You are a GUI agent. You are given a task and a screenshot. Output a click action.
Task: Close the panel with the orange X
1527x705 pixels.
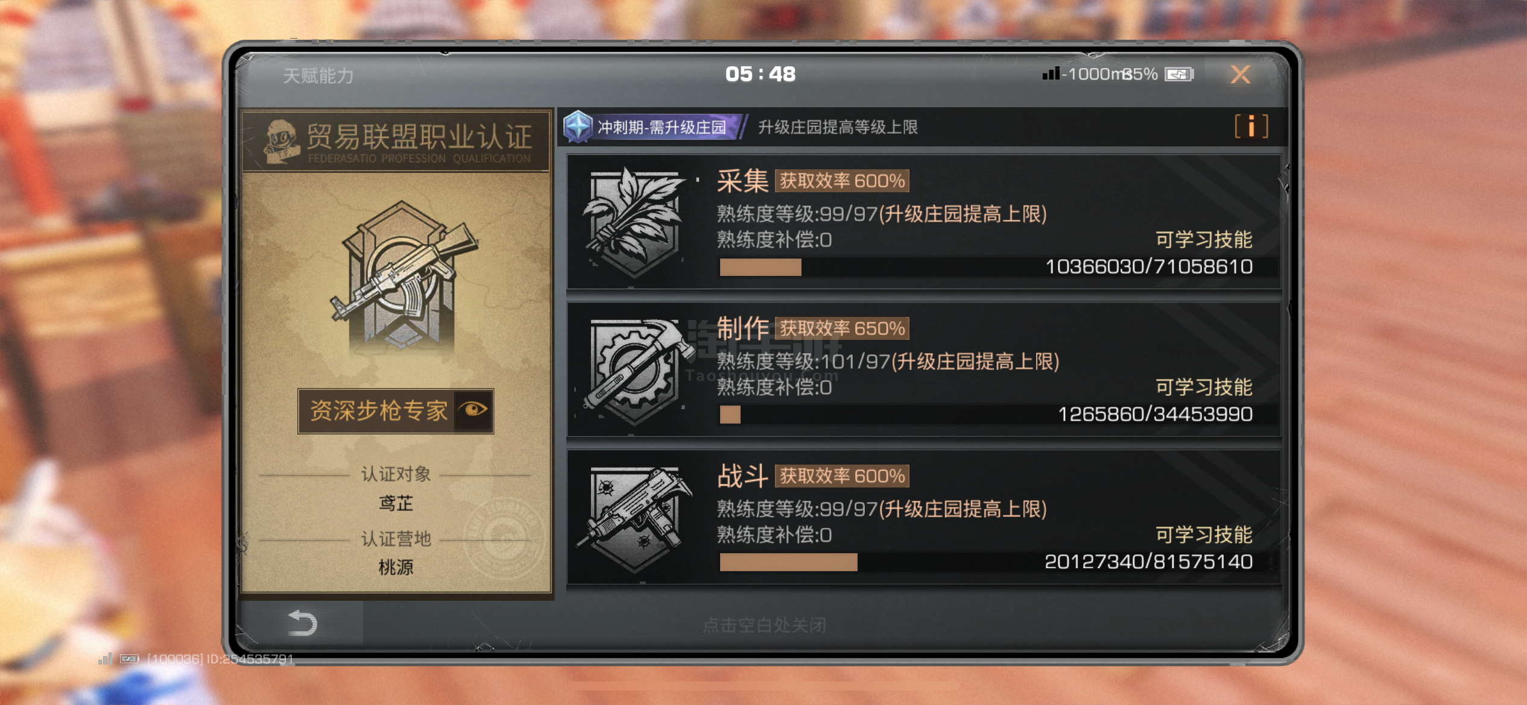pos(1241,75)
